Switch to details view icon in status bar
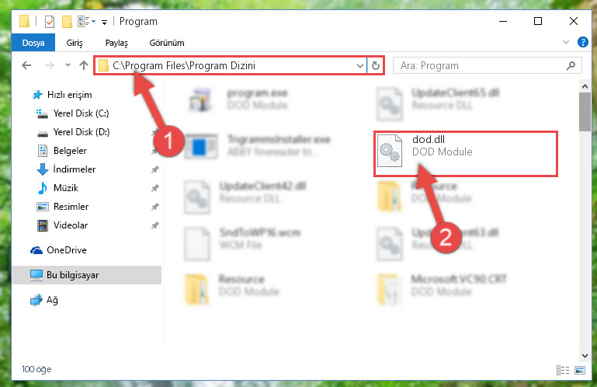This screenshot has height=387, width=597. (562, 370)
